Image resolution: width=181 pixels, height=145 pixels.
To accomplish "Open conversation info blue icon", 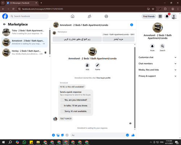I will 132,25.
